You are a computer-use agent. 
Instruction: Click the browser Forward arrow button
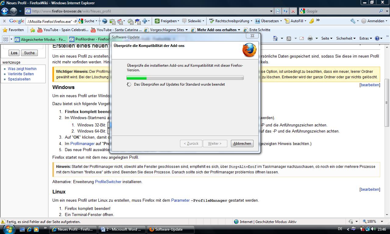coord(13,11)
